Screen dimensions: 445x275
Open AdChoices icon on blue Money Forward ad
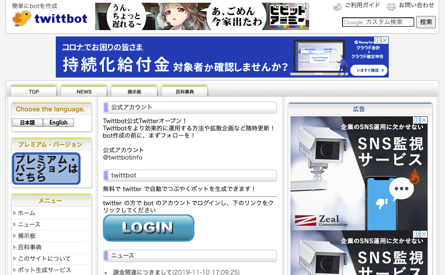pyautogui.click(x=378, y=41)
